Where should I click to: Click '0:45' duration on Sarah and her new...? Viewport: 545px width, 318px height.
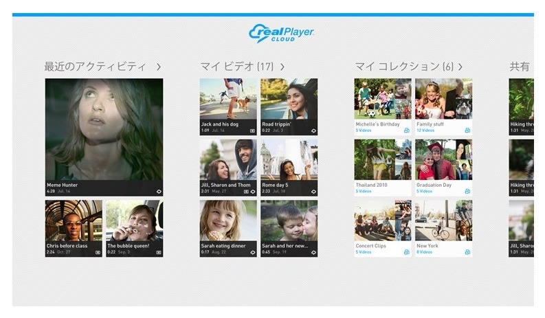coord(266,252)
